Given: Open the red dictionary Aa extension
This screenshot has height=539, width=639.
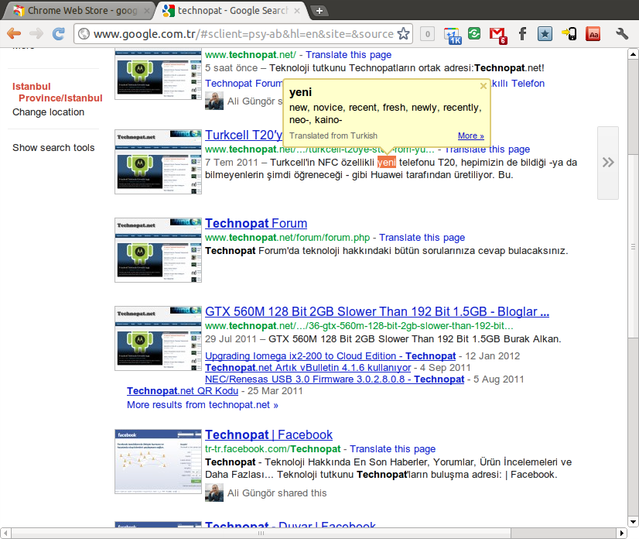Looking at the screenshot, I should tap(593, 34).
